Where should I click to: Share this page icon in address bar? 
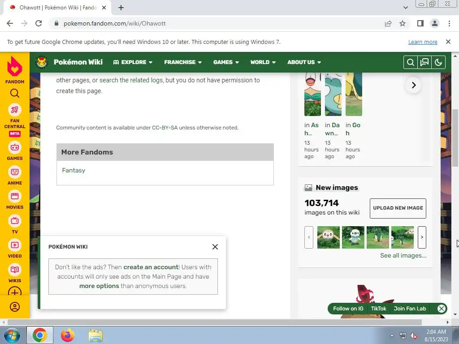click(x=388, y=23)
